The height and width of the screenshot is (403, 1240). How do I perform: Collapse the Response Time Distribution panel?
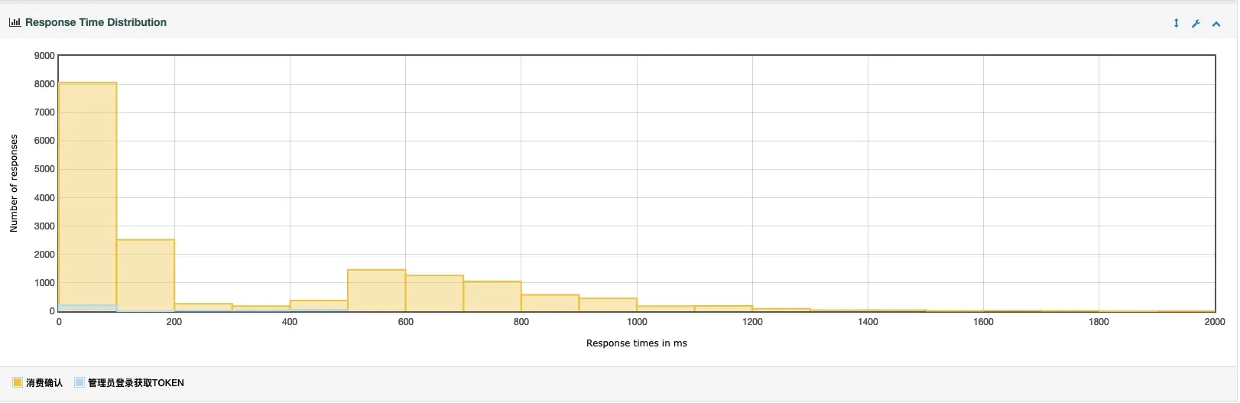tap(1216, 24)
